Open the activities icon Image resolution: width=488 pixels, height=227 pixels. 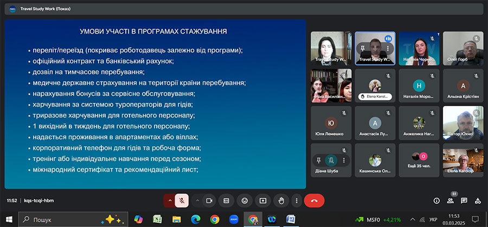coord(478,200)
